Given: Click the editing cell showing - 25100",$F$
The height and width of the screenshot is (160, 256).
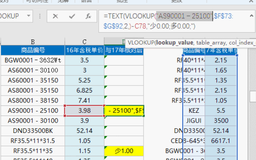Looking at the screenshot, I should [124, 111].
